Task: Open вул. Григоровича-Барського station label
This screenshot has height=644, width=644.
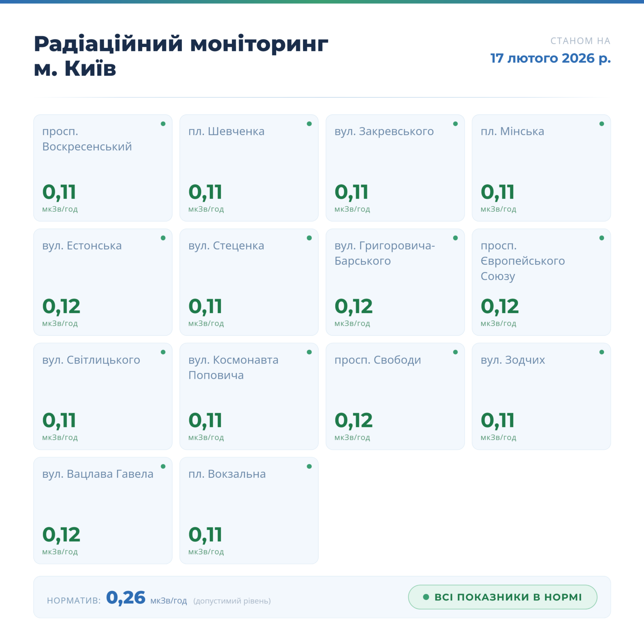Action: (384, 253)
